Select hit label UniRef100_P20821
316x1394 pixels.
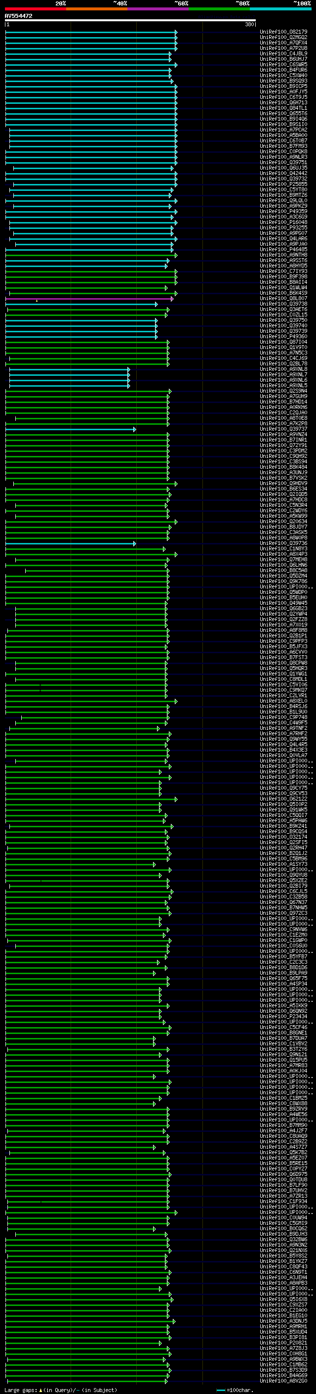point(283,1343)
